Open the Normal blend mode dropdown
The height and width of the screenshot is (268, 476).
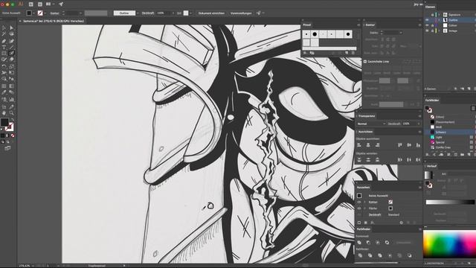[x=371, y=124]
